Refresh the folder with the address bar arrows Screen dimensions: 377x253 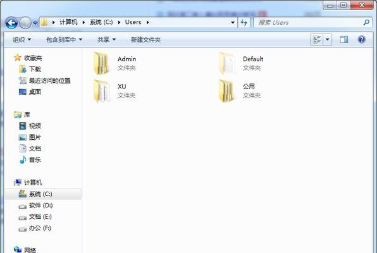coord(244,23)
